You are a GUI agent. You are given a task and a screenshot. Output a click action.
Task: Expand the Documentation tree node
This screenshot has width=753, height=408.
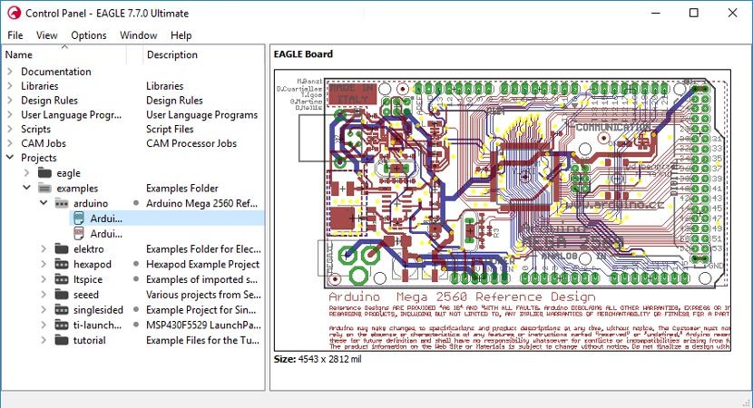click(x=10, y=72)
